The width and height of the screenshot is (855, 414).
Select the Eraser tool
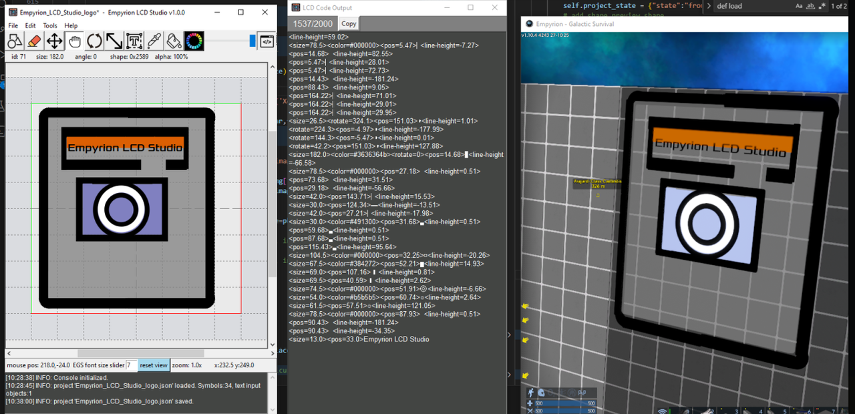35,41
